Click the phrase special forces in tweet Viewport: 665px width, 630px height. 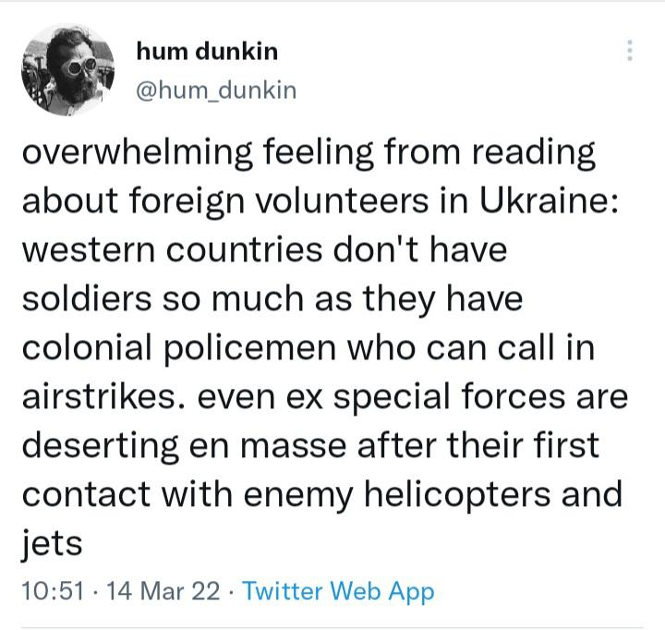450,397
